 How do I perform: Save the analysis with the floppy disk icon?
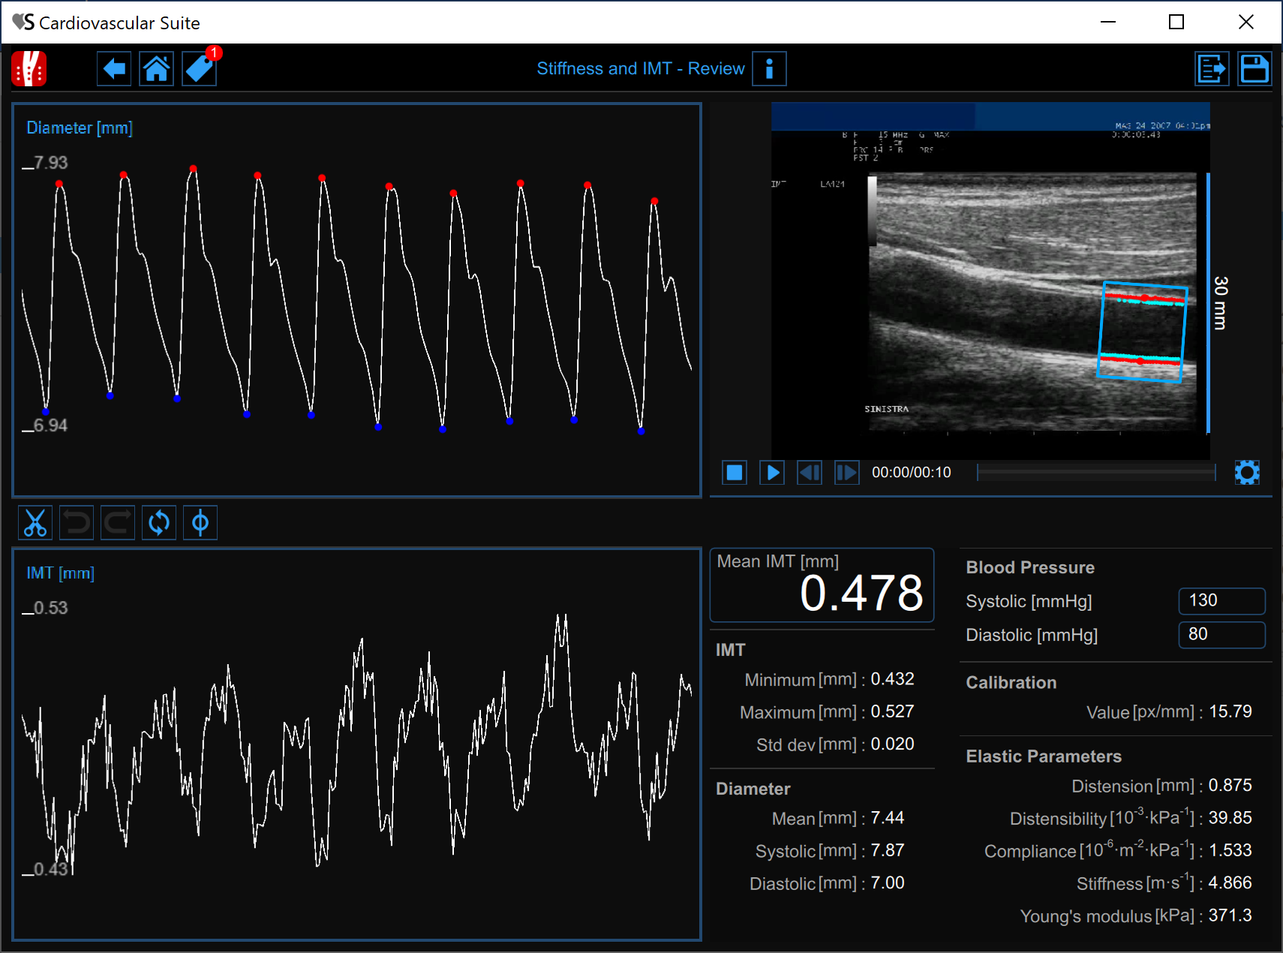(1254, 69)
